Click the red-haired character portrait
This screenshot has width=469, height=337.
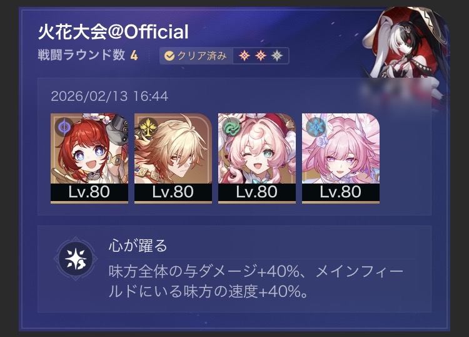click(x=89, y=158)
